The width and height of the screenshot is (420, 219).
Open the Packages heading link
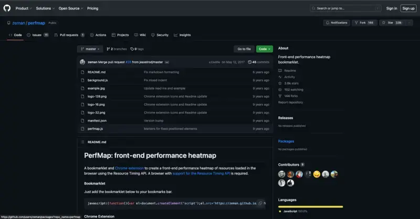286,141
